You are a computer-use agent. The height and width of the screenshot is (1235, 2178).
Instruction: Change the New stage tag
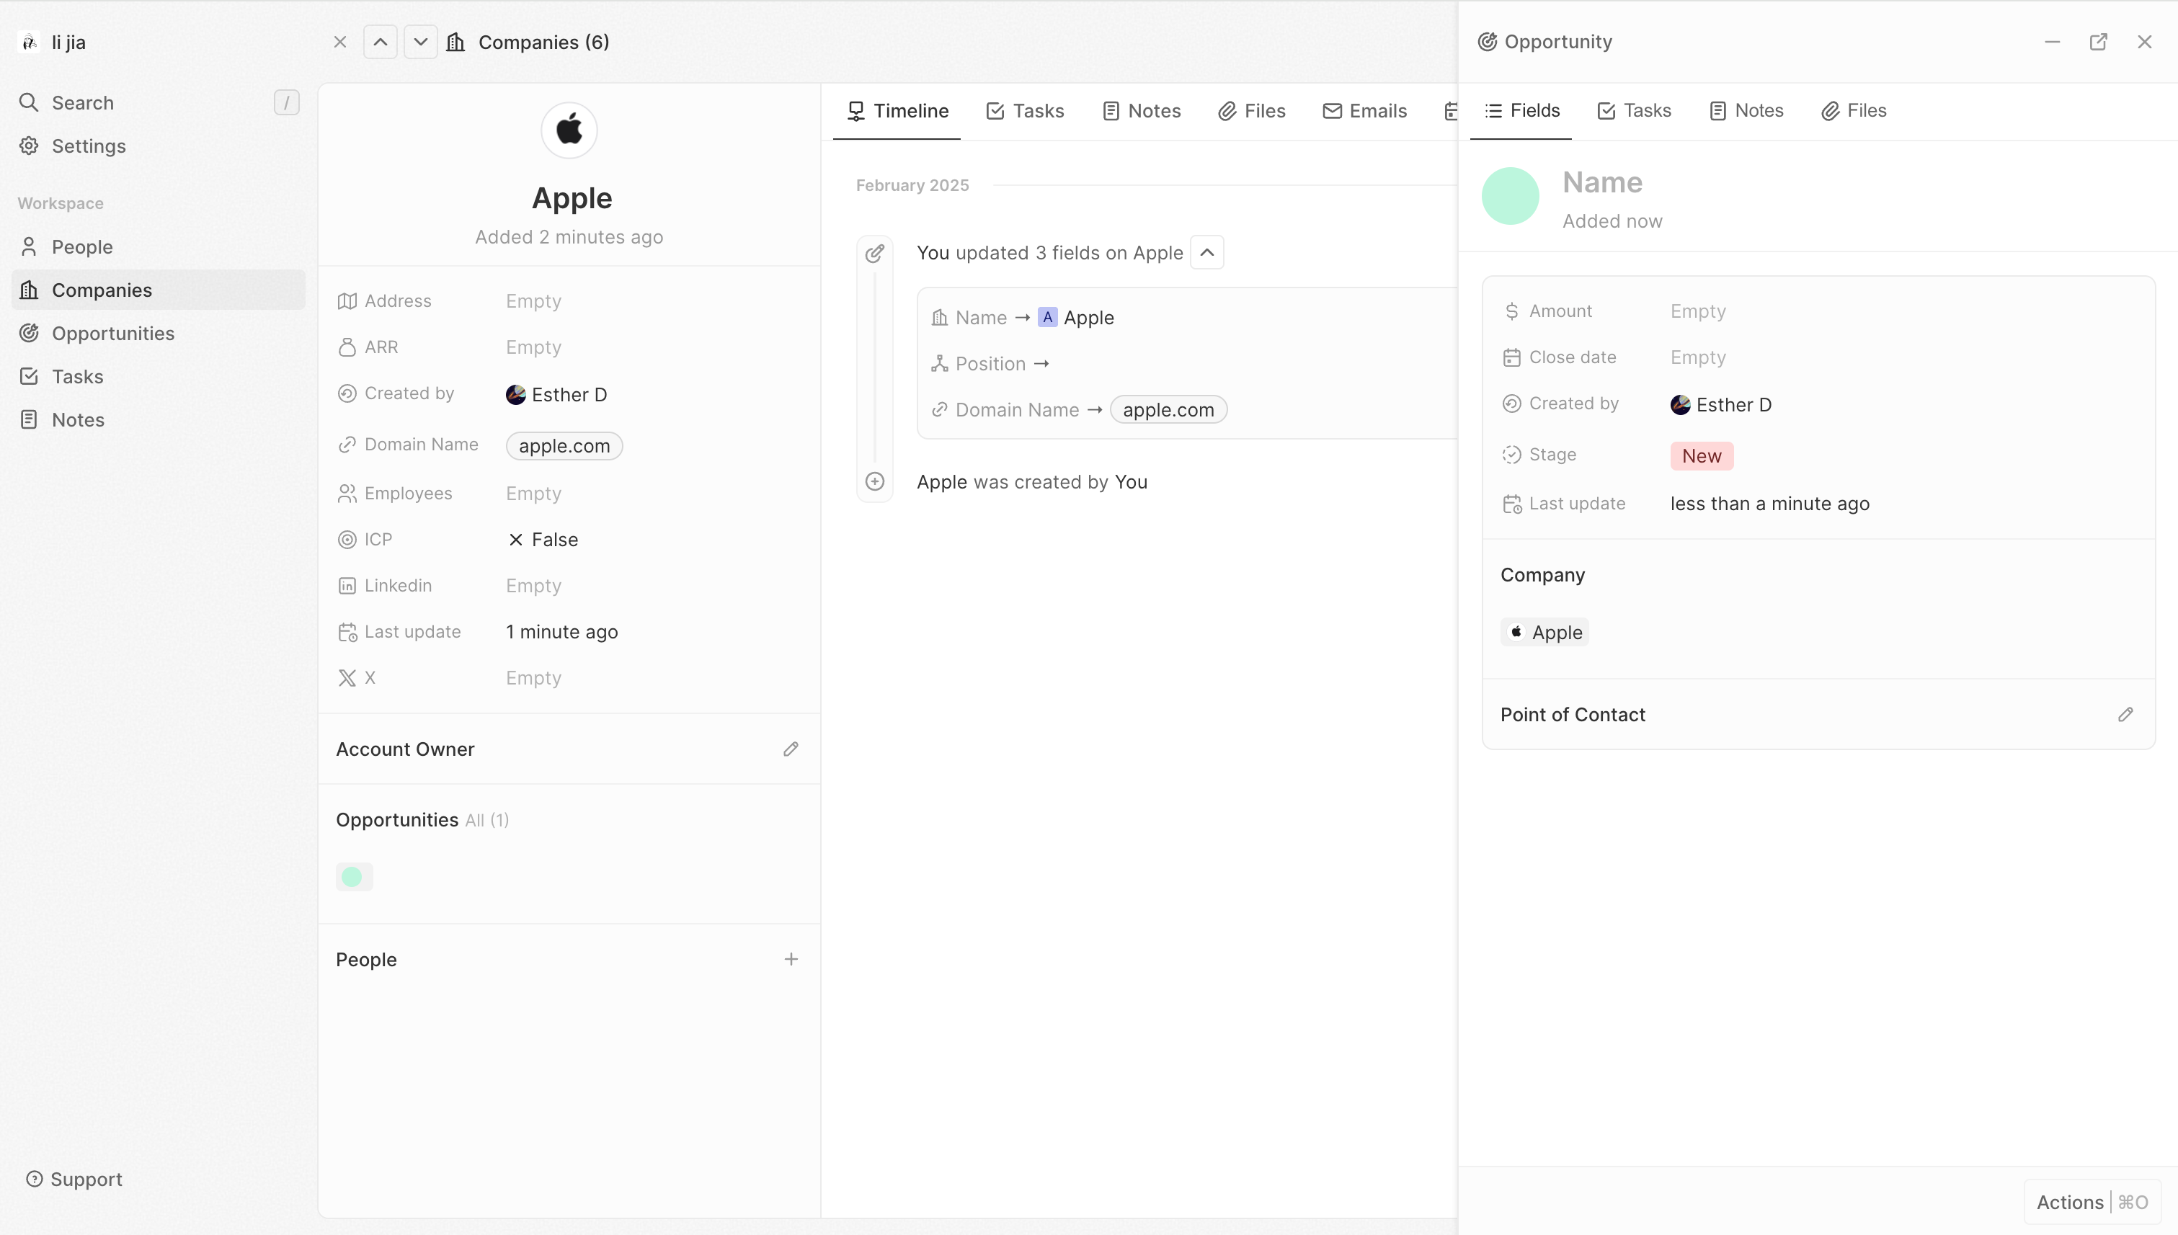point(1700,456)
